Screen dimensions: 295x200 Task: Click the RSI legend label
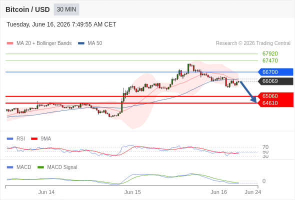tap(20, 138)
